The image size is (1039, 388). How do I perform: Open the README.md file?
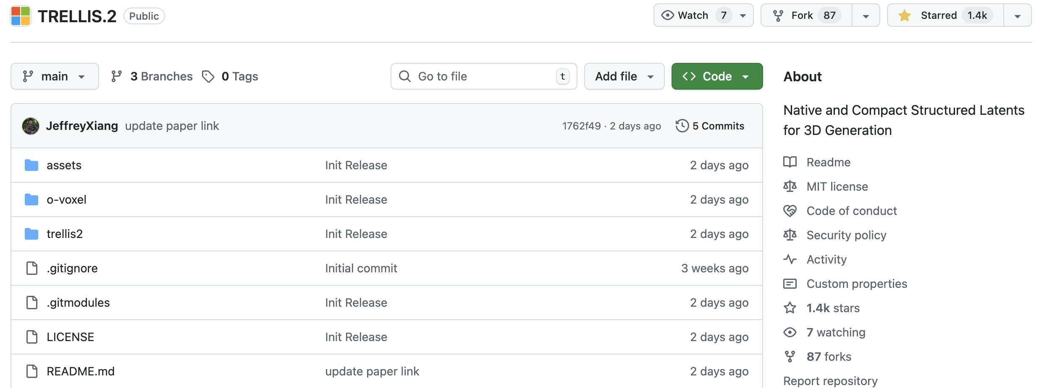pos(81,371)
